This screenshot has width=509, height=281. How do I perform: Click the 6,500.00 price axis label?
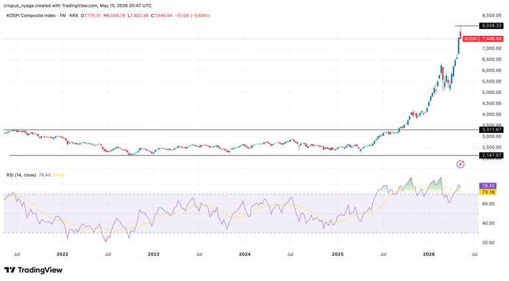tap(492, 60)
